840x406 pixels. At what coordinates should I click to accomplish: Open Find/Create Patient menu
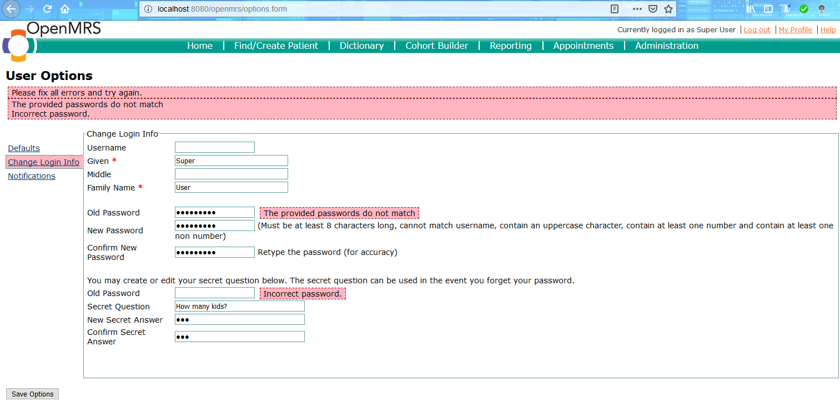[276, 46]
